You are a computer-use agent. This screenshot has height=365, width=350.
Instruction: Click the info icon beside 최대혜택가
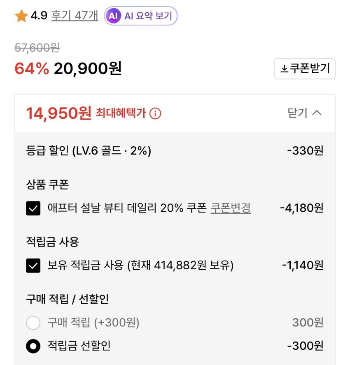pos(155,113)
